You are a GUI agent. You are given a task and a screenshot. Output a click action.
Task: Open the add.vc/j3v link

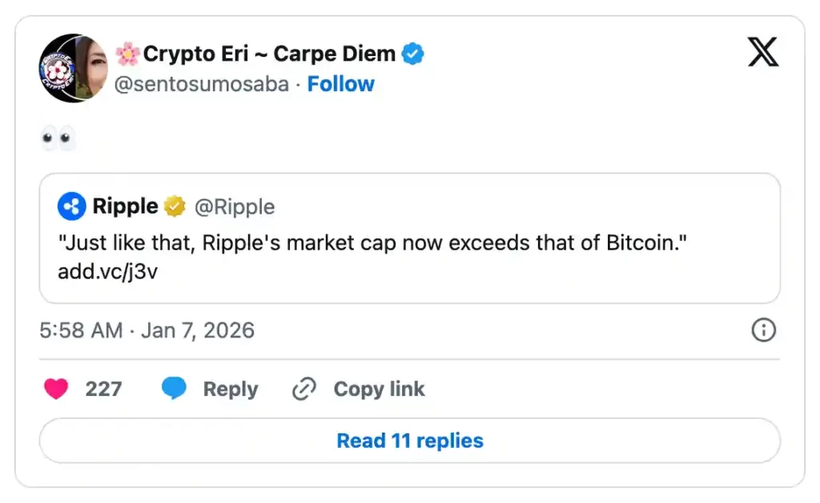(107, 271)
